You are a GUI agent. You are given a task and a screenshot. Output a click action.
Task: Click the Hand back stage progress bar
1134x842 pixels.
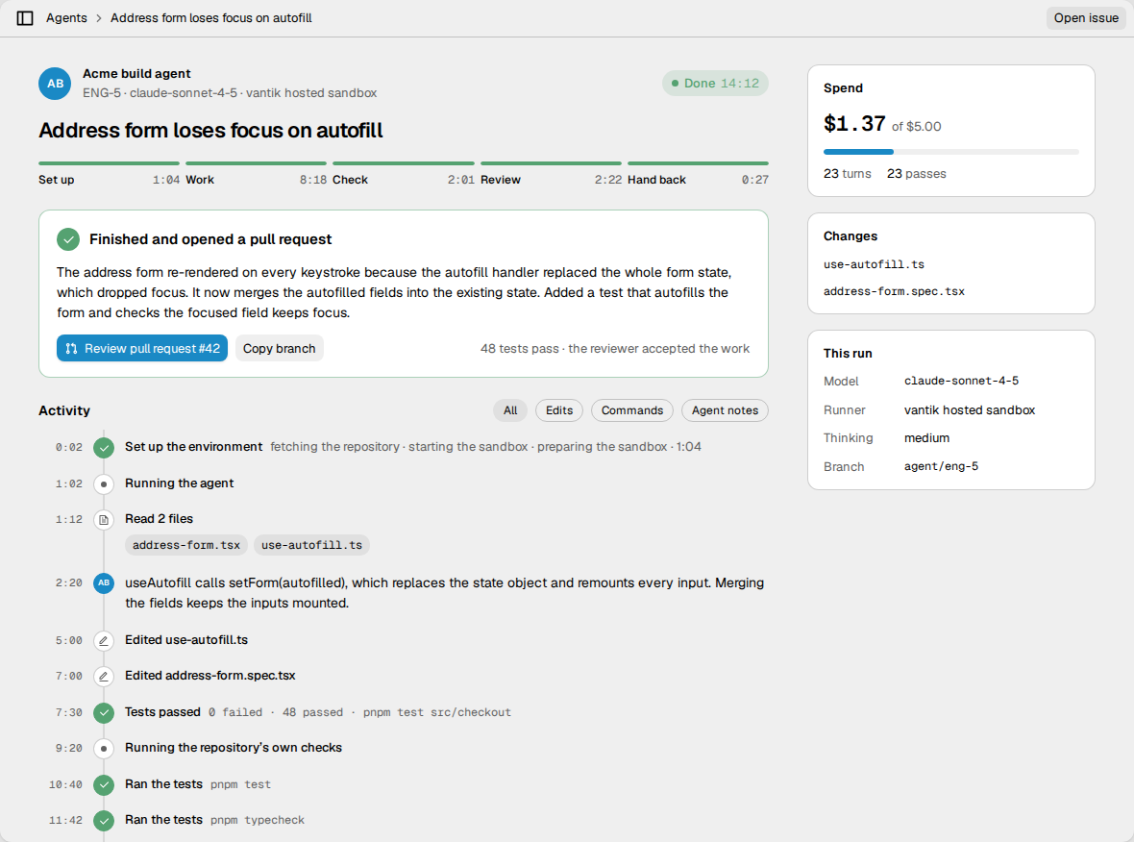point(698,163)
